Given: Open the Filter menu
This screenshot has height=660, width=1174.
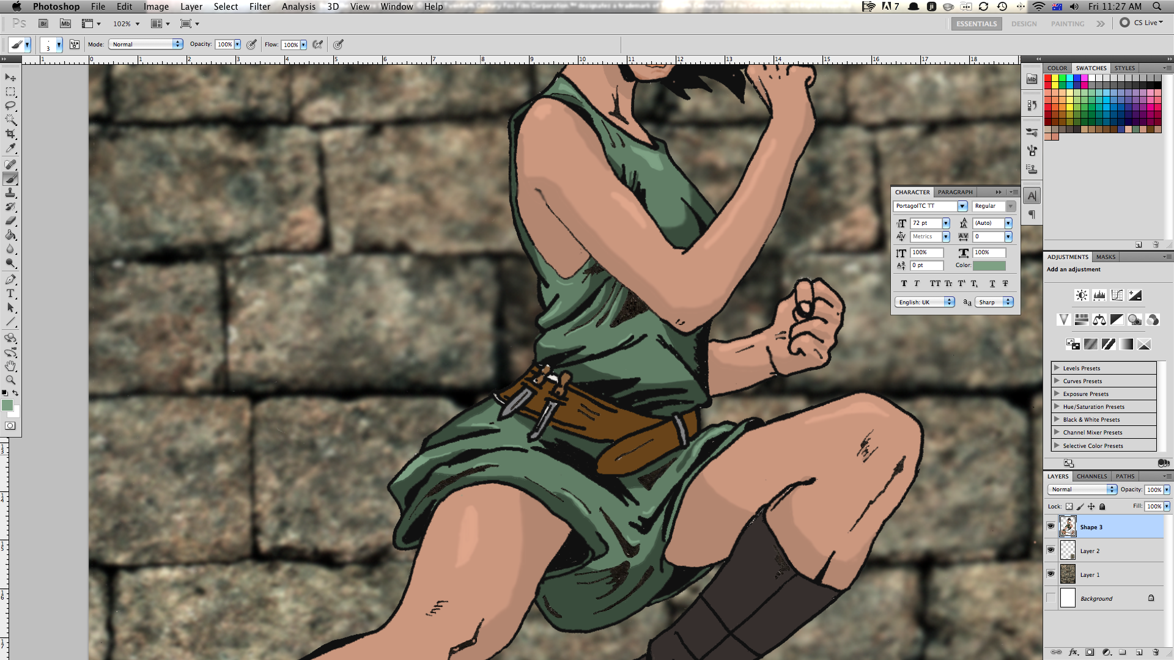Looking at the screenshot, I should click(260, 7).
